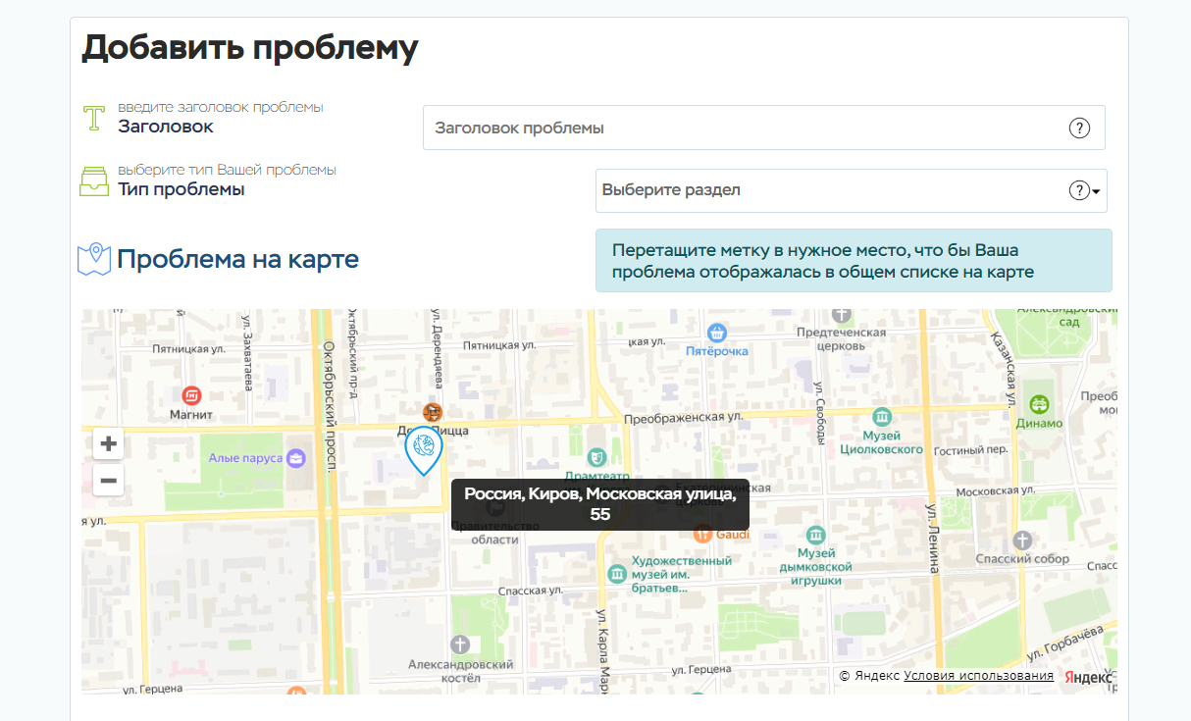Click the Заголовок проблемы input field
Viewport: 1191px width, 721px height.
(746, 129)
